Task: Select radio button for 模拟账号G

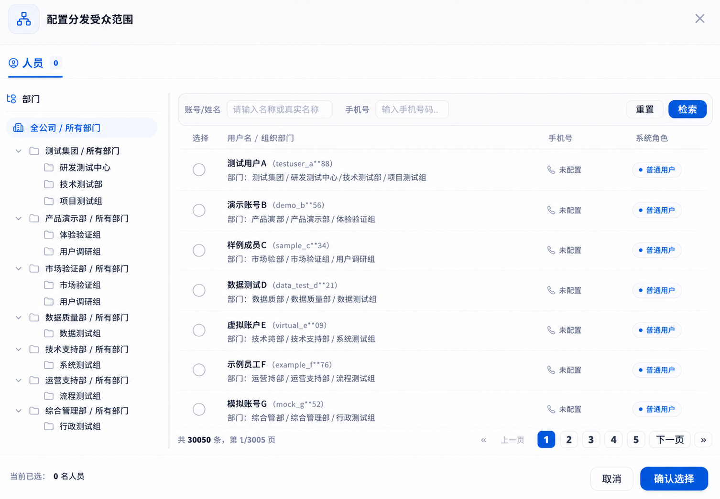Action: click(x=199, y=409)
